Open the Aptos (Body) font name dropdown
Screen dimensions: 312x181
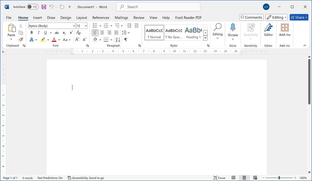[x=74, y=26]
